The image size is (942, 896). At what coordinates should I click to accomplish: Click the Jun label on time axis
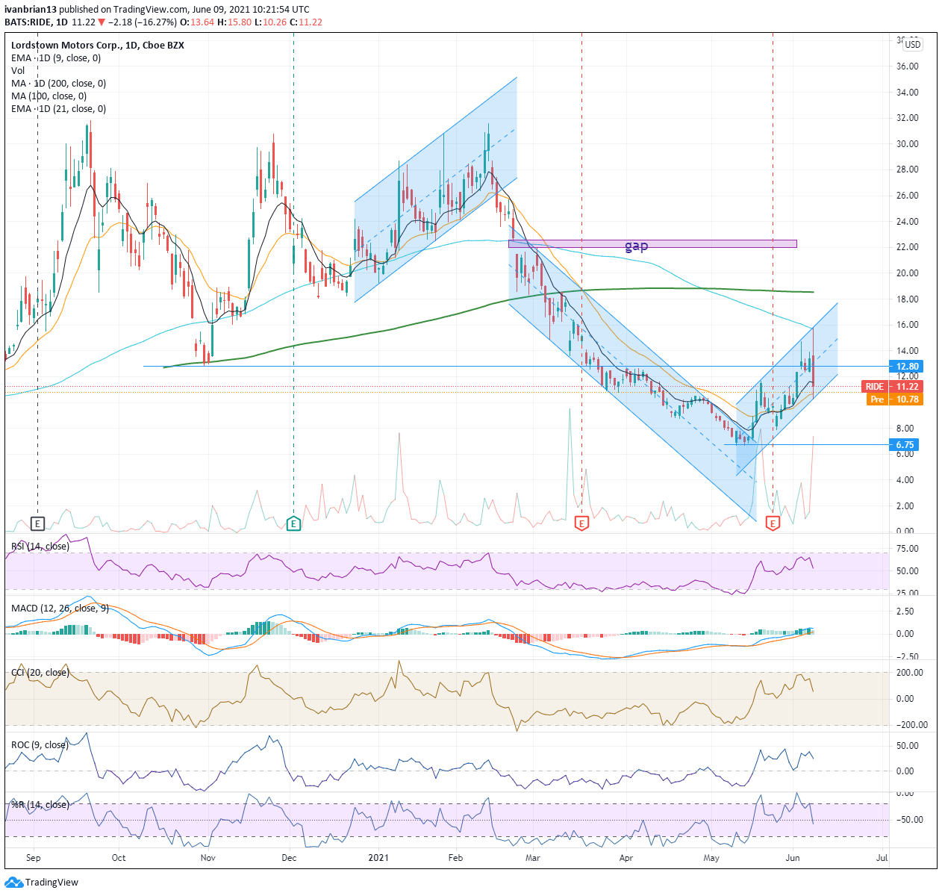click(793, 858)
